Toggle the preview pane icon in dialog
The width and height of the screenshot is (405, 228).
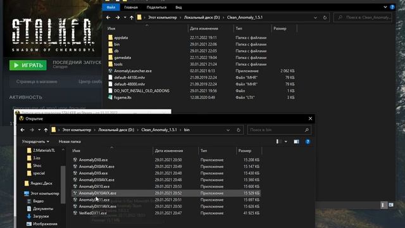pos(296,141)
